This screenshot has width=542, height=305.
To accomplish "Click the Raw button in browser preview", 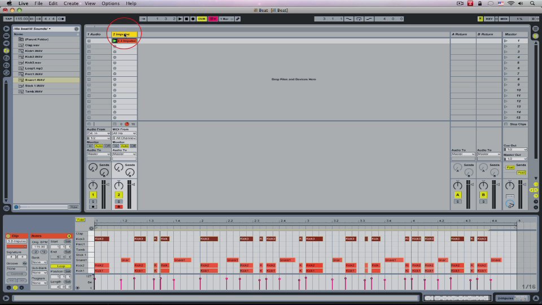I will pos(74,207).
